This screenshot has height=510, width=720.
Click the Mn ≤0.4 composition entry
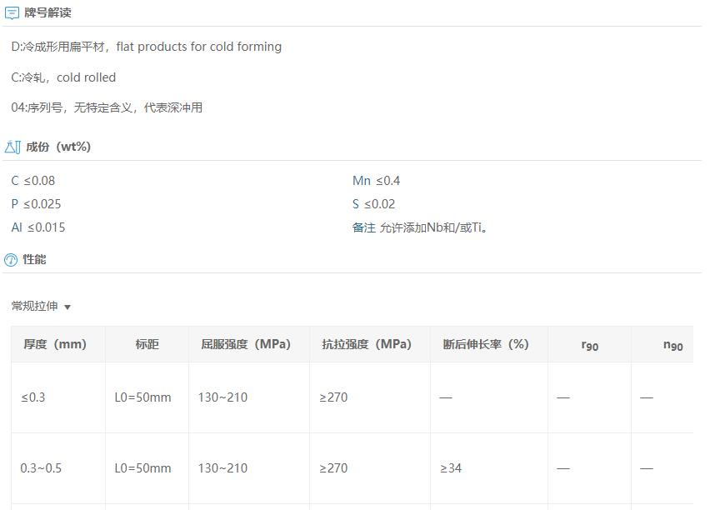point(376,181)
